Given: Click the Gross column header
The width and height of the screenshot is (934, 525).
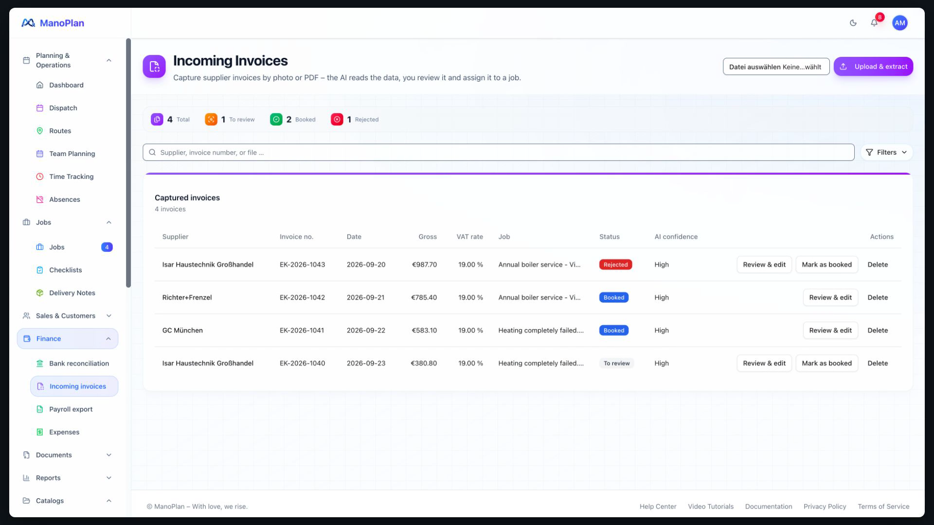Looking at the screenshot, I should (427, 237).
